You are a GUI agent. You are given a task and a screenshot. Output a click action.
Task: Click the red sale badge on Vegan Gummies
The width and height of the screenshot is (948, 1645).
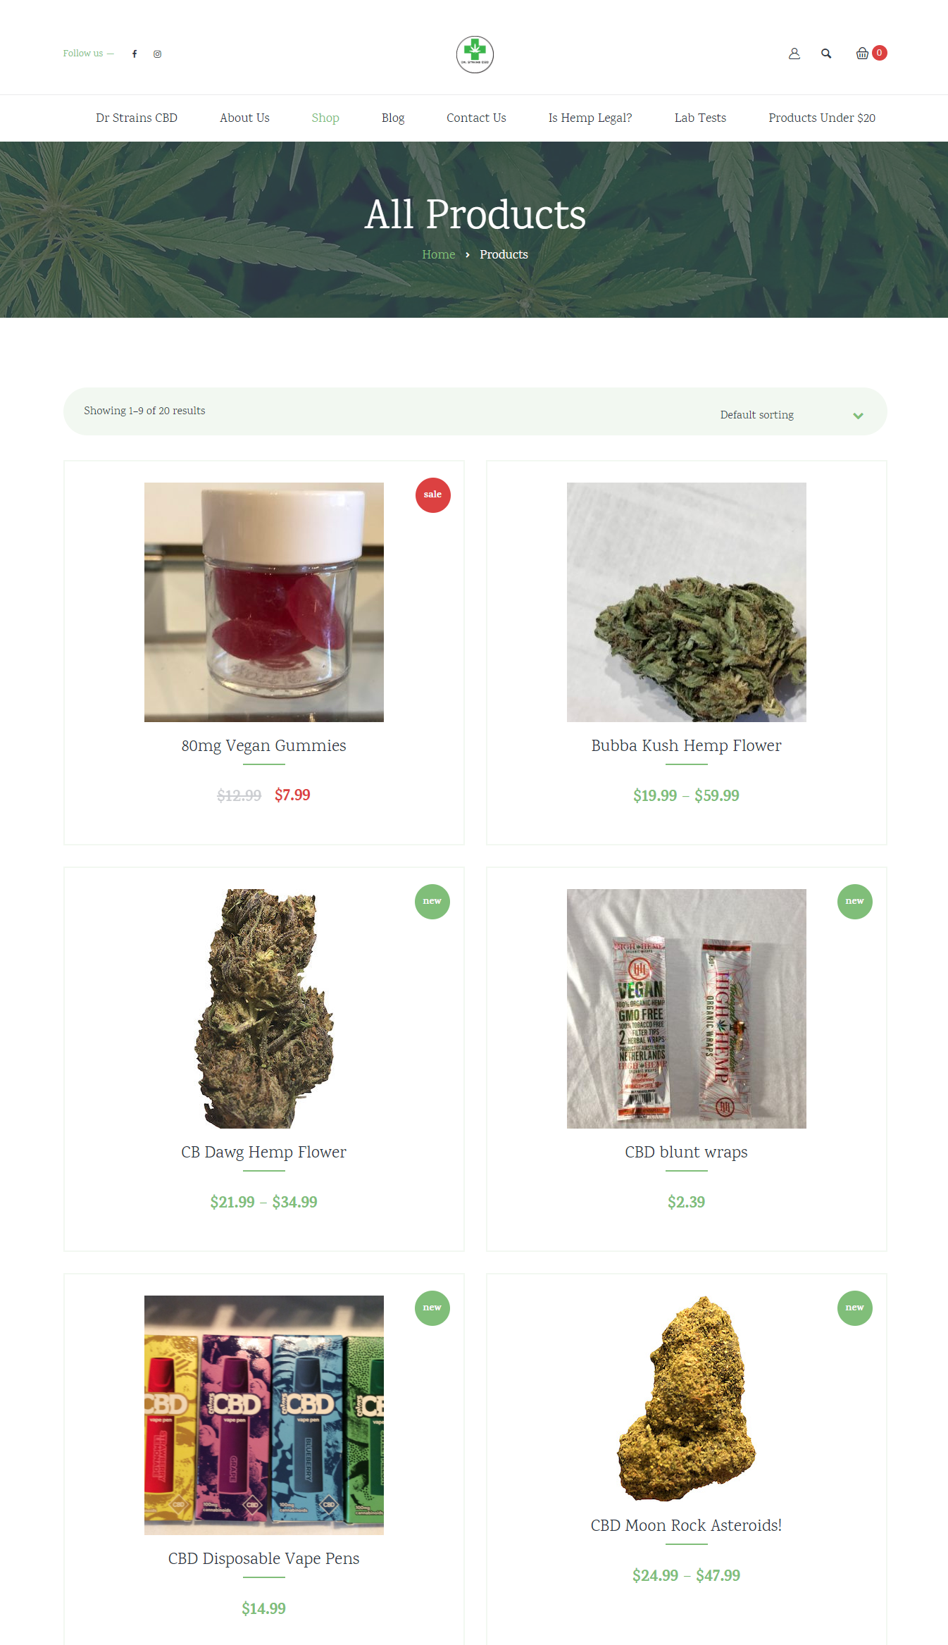pyautogui.click(x=433, y=495)
